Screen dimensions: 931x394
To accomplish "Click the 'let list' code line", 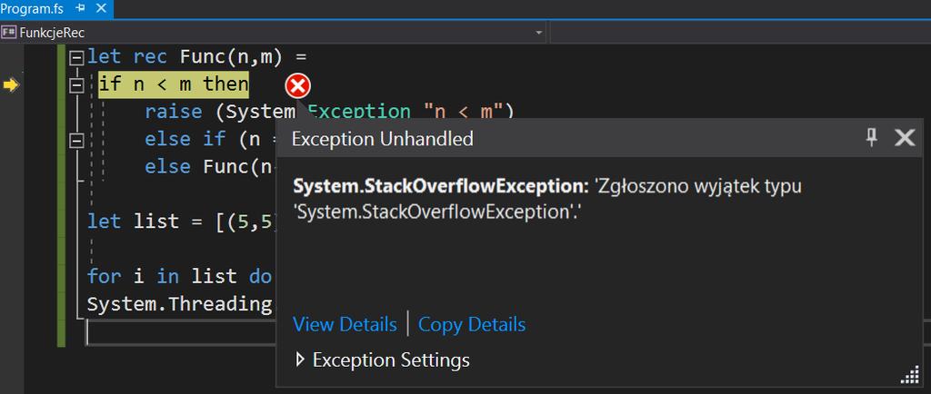I will (x=182, y=222).
